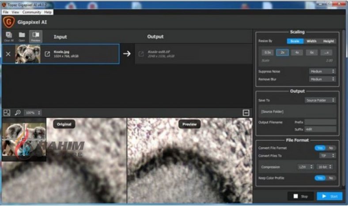Click the preview layout icon beside the magnifier
Screen dimensions: 348x206
7,112
